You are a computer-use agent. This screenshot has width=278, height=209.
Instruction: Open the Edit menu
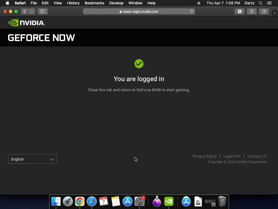pyautogui.click(x=45, y=3)
